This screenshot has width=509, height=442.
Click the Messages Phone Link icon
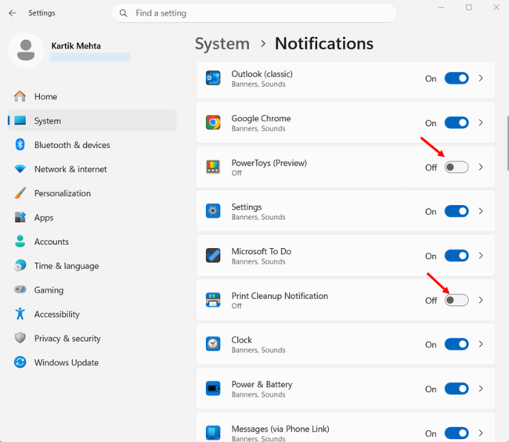coord(213,433)
